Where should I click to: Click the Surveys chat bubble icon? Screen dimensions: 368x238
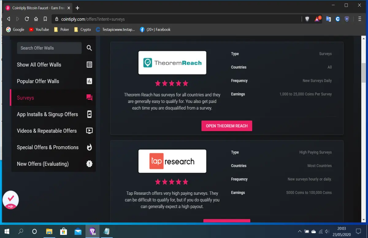(x=89, y=98)
